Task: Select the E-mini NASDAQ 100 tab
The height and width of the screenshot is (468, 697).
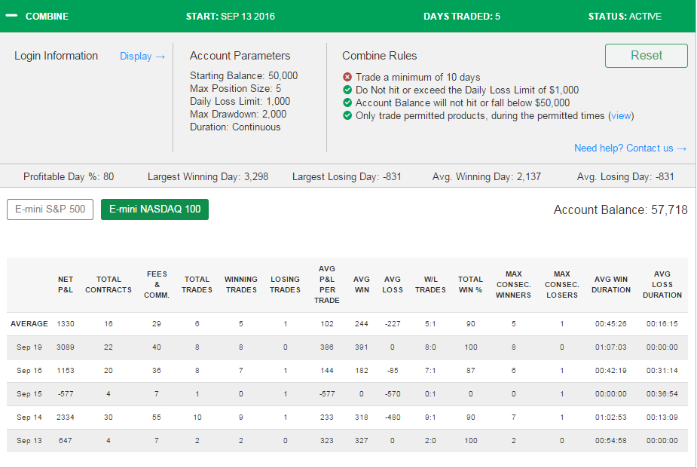Action: (x=154, y=210)
